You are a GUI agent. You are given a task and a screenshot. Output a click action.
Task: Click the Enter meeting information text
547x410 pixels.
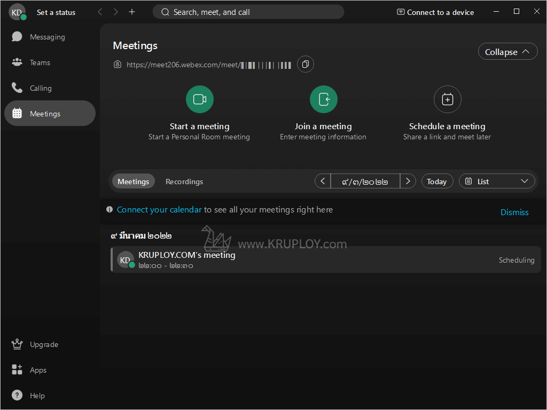click(323, 137)
